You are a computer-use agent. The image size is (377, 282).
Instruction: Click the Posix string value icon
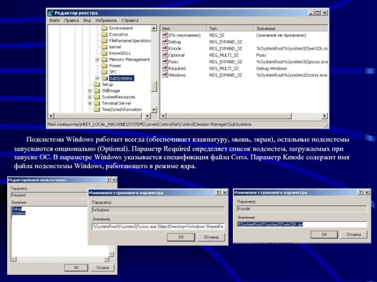click(165, 62)
